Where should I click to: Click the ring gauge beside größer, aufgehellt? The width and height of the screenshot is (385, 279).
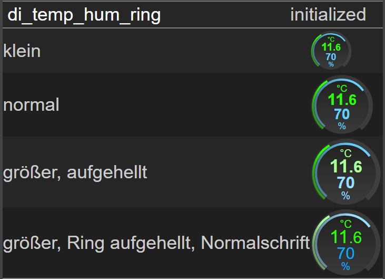coord(345,172)
